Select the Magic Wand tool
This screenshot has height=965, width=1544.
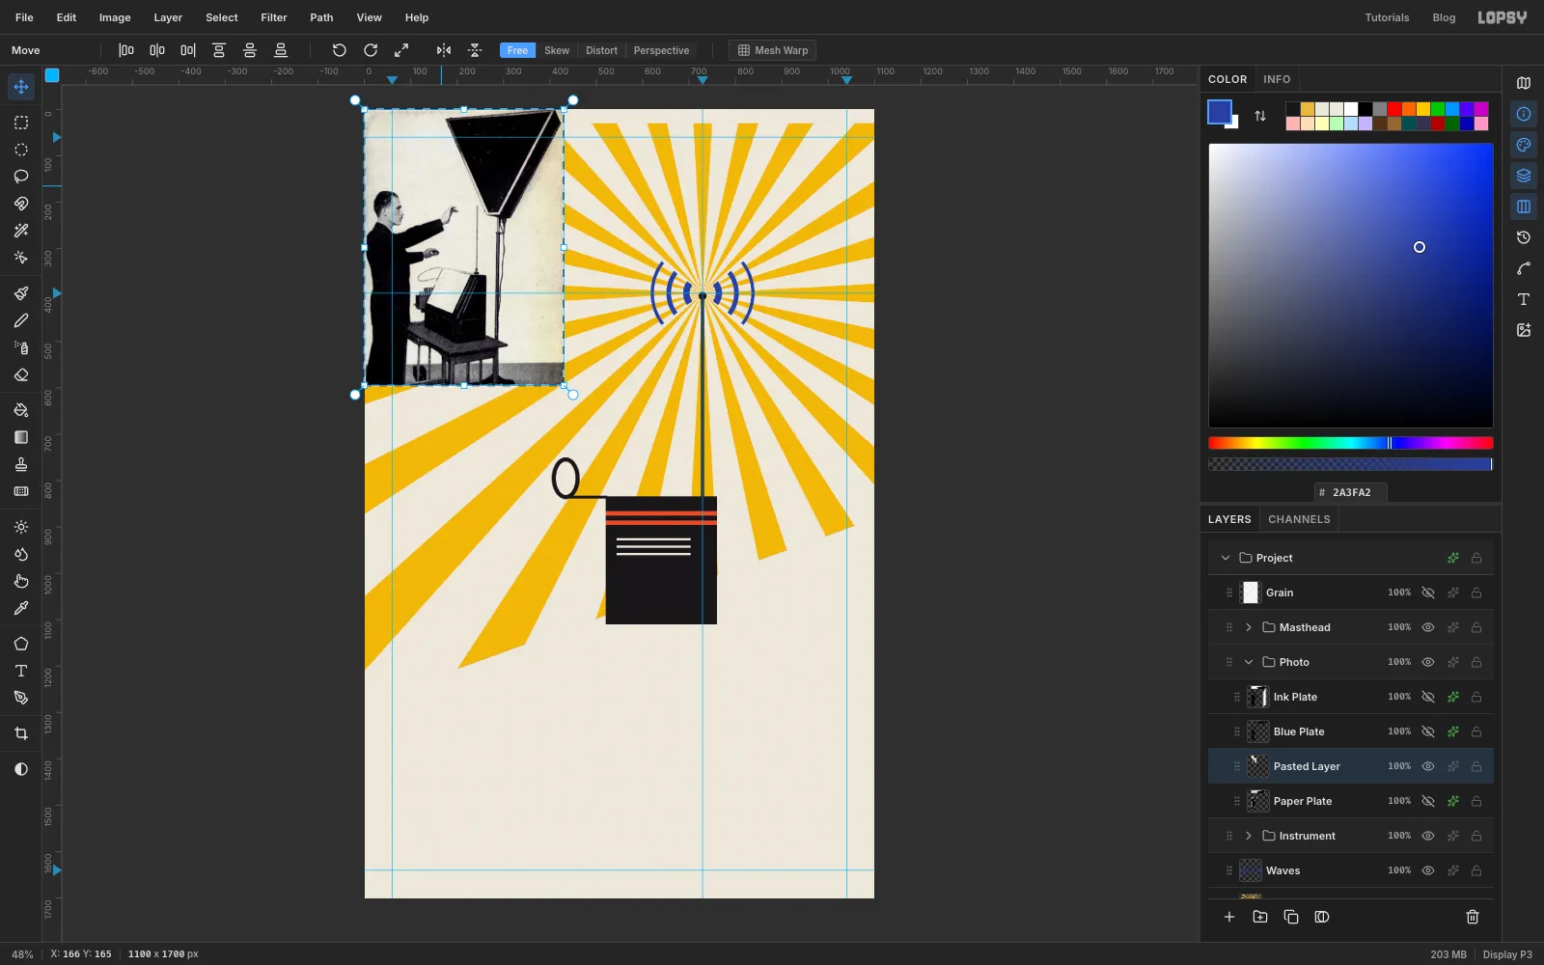point(21,231)
